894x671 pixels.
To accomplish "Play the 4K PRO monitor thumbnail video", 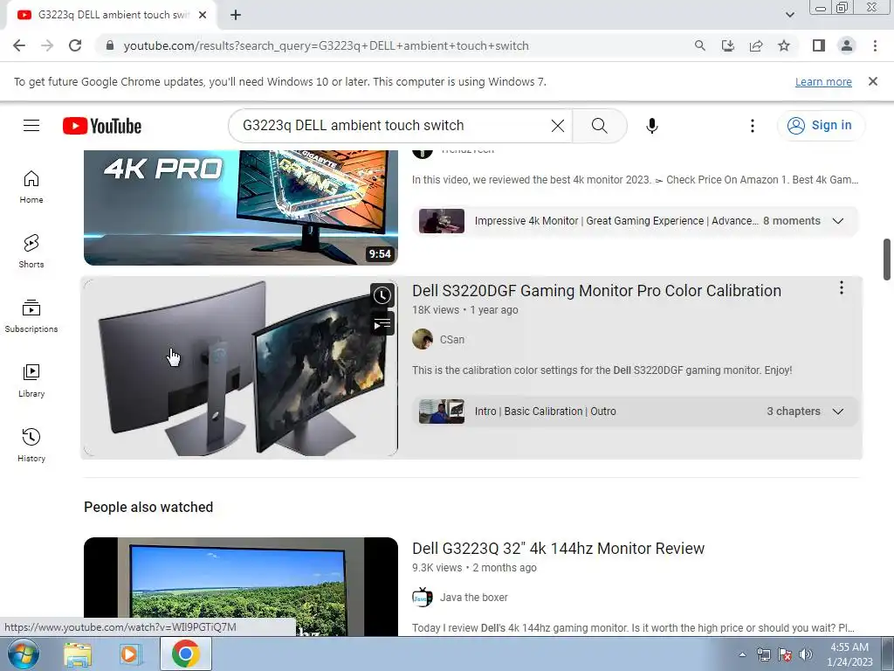I will (x=241, y=208).
